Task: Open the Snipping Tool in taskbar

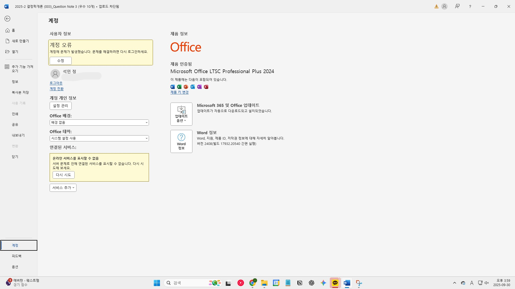Action: click(359, 283)
